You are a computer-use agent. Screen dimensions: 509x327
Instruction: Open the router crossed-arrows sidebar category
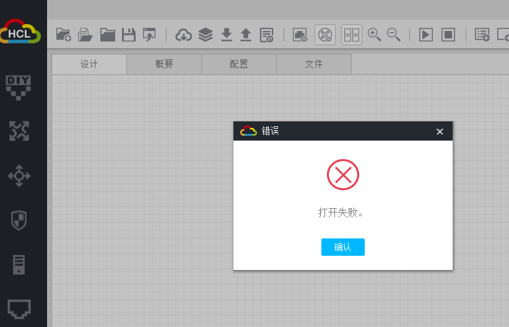pos(19,131)
